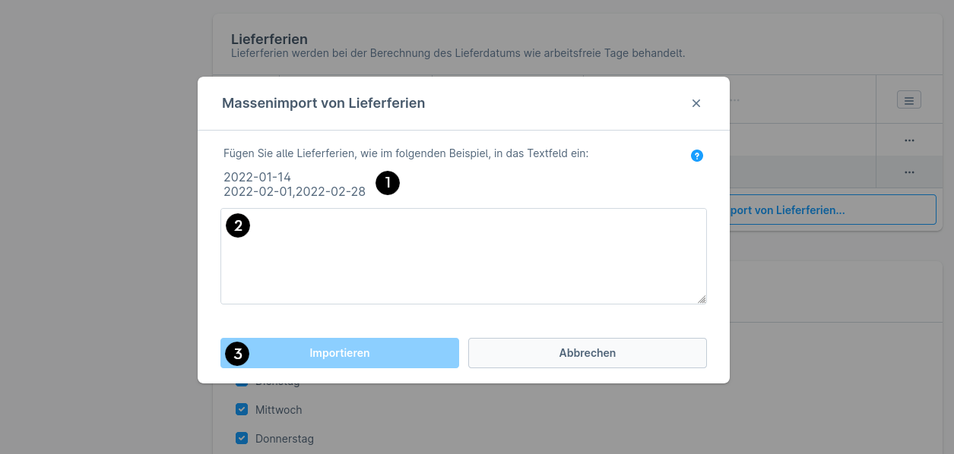
Task: Click the example date 2022-01-14
Action: (257, 178)
